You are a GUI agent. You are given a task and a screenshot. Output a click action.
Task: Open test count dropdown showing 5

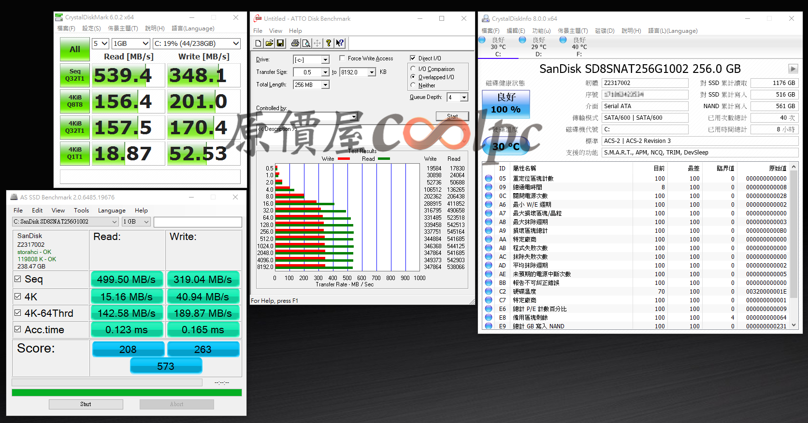click(100, 43)
